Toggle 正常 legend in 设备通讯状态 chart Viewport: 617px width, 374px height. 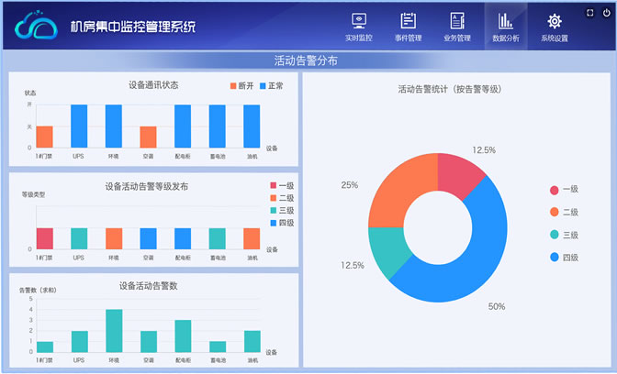click(x=272, y=85)
